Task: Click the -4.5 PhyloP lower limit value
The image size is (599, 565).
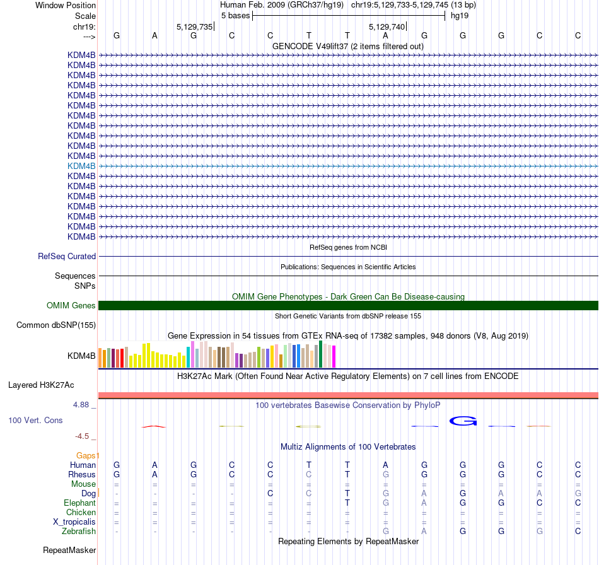Action: [82, 436]
